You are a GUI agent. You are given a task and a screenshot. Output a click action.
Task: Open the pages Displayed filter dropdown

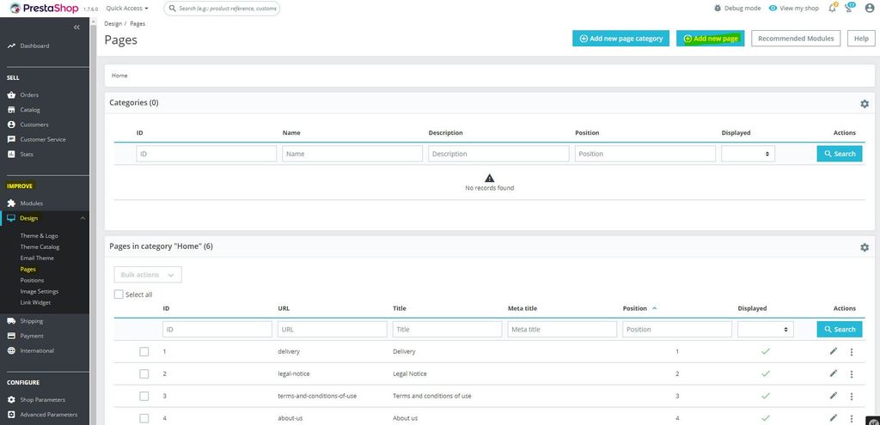766,329
